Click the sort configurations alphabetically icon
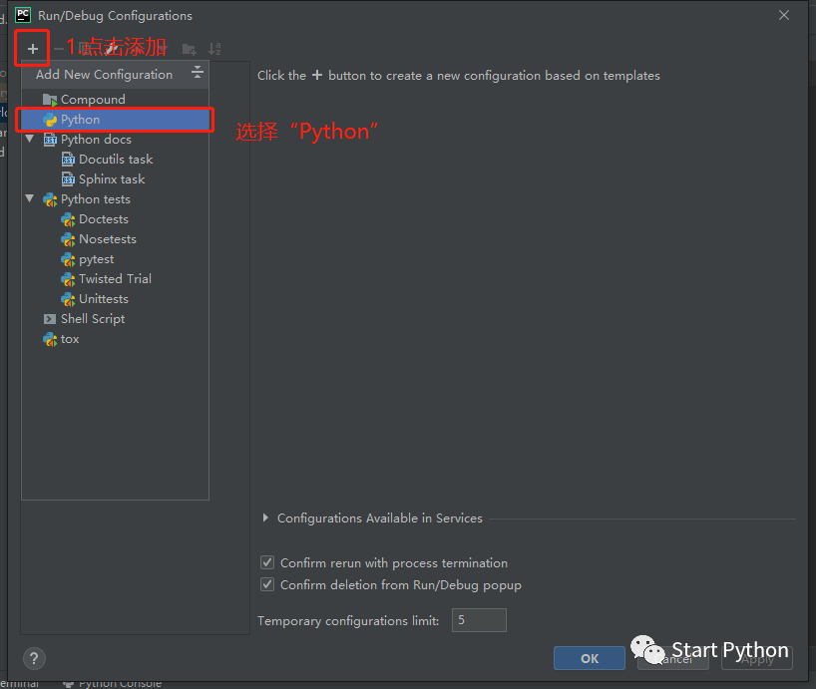 click(x=214, y=49)
